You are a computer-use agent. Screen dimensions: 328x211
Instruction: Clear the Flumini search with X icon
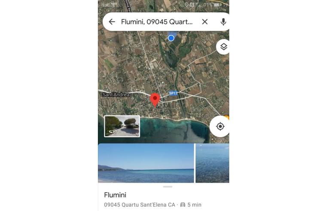click(x=205, y=22)
